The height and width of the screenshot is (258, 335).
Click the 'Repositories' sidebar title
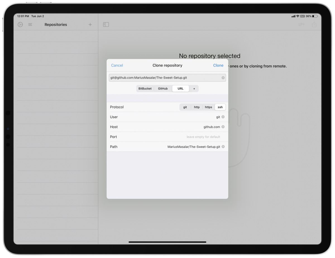coord(56,25)
